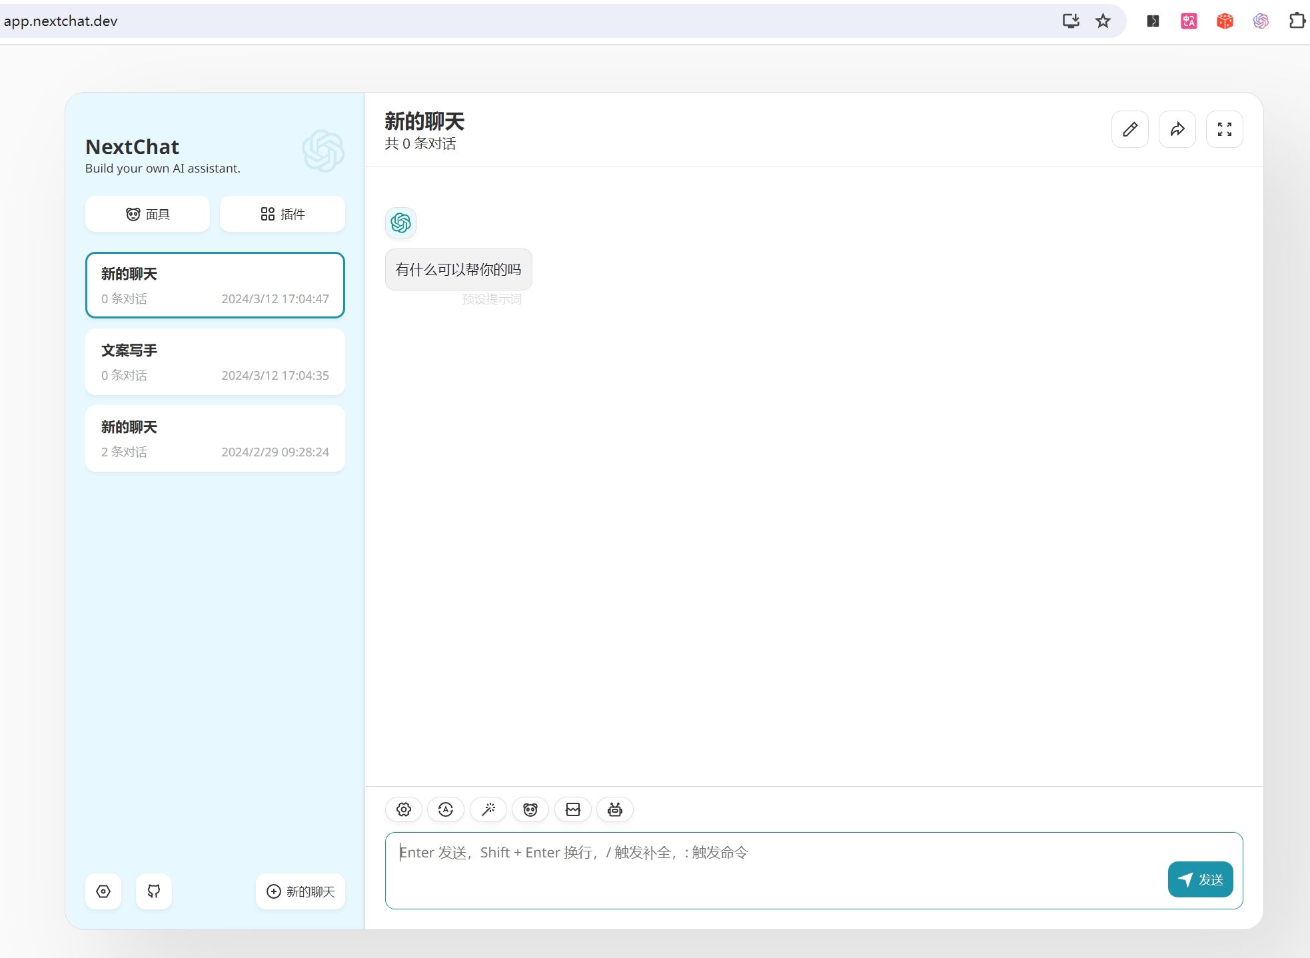Screen dimensions: 1310x958
Task: Click the chat settings gear icon above input
Action: pyautogui.click(x=404, y=809)
